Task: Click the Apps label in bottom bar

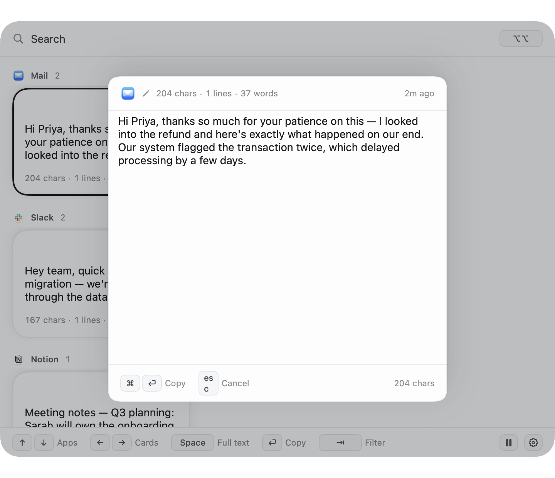Action: (x=67, y=443)
